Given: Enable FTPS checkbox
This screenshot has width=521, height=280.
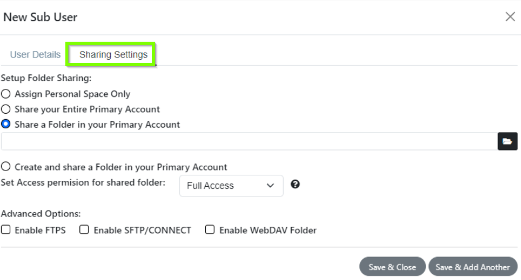Looking at the screenshot, I should point(5,230).
